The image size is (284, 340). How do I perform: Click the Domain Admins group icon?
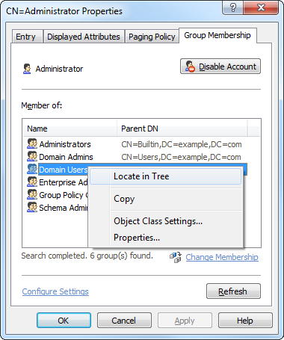tap(32, 157)
